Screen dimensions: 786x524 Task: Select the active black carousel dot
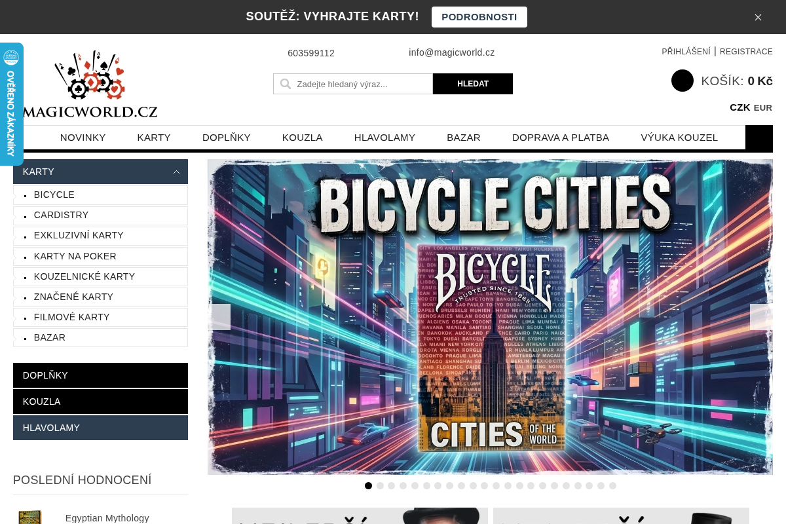(368, 486)
